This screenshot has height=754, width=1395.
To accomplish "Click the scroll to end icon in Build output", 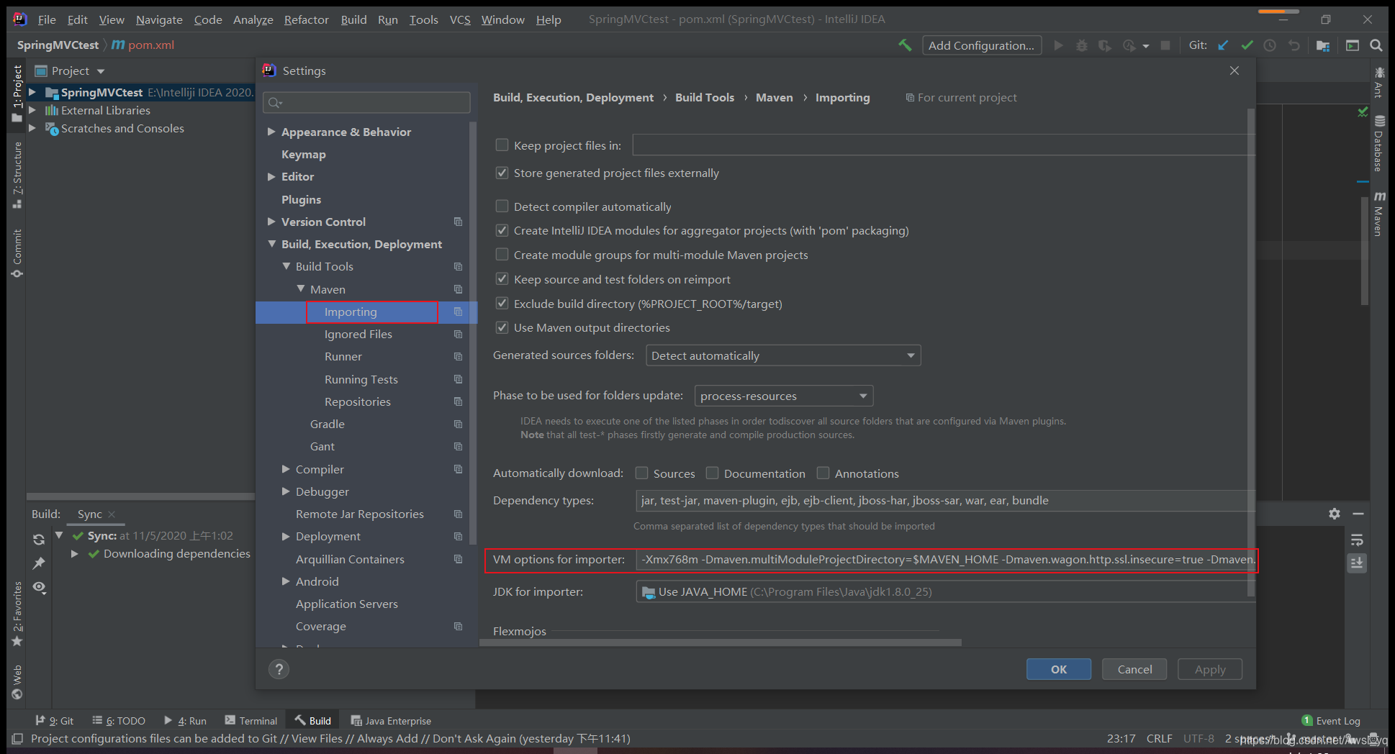I will [1357, 563].
